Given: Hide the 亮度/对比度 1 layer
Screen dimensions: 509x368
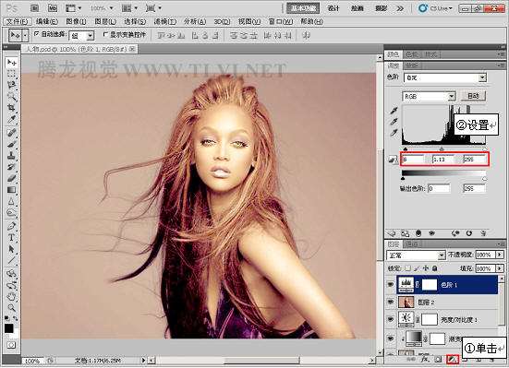Looking at the screenshot, I should pos(391,319).
